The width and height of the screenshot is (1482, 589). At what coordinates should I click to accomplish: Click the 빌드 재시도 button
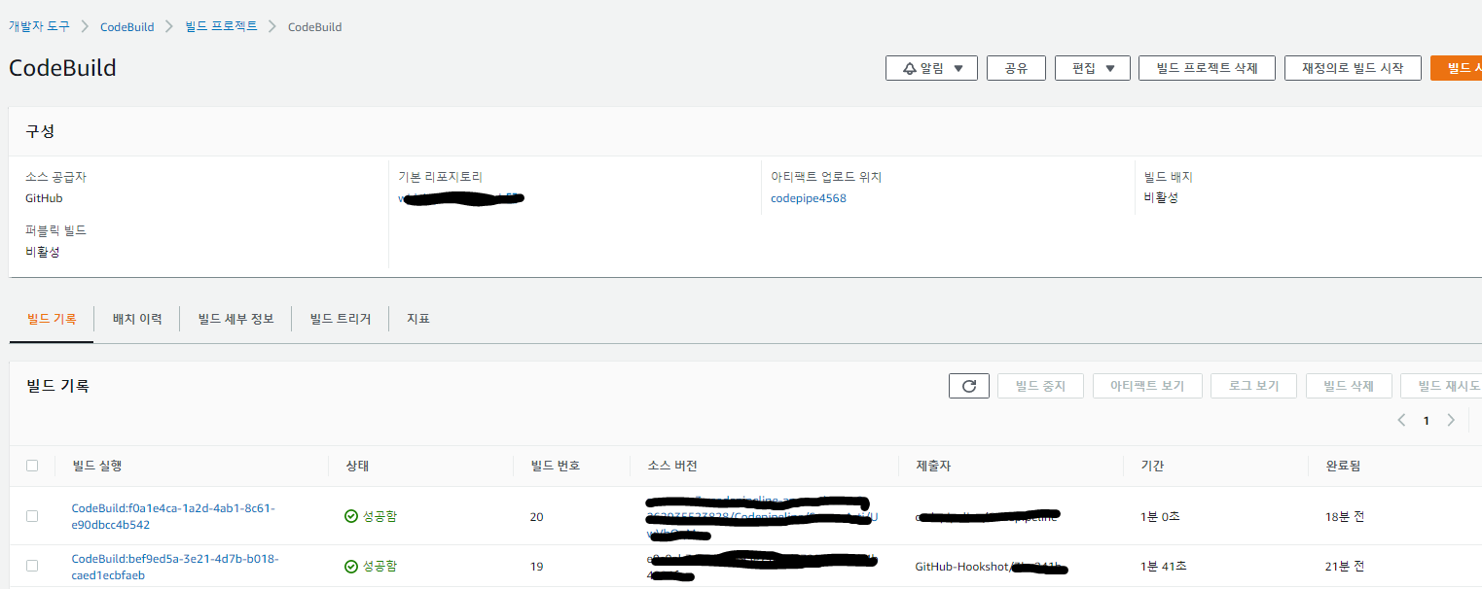(1441, 386)
